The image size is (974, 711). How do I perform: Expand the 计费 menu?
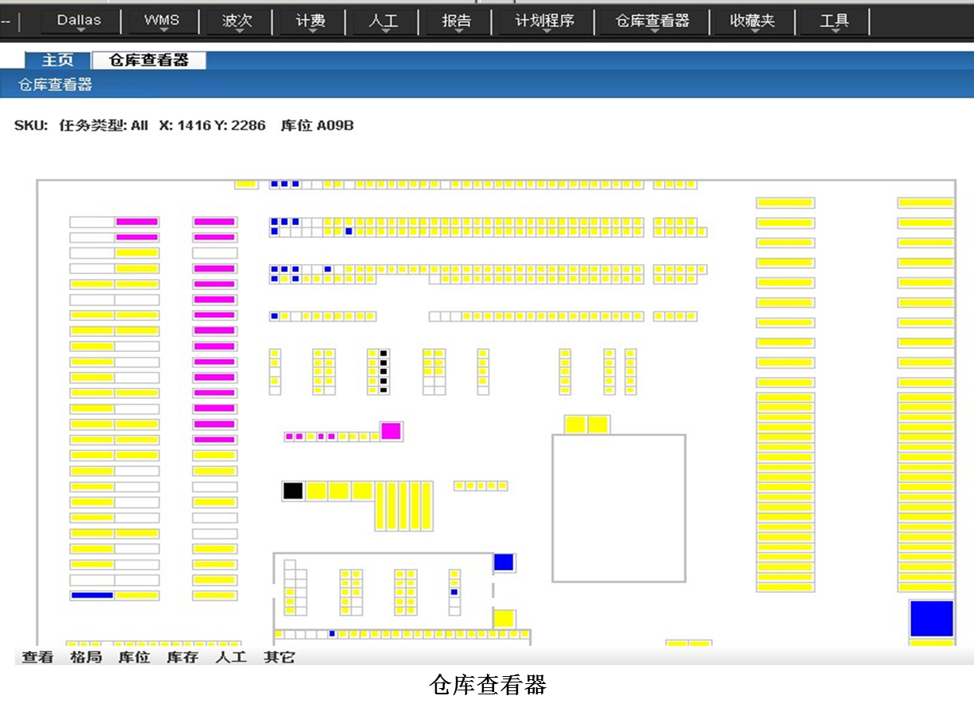pyautogui.click(x=310, y=21)
